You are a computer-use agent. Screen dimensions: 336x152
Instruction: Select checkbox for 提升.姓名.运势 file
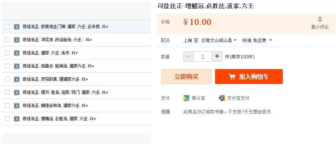[7, 92]
